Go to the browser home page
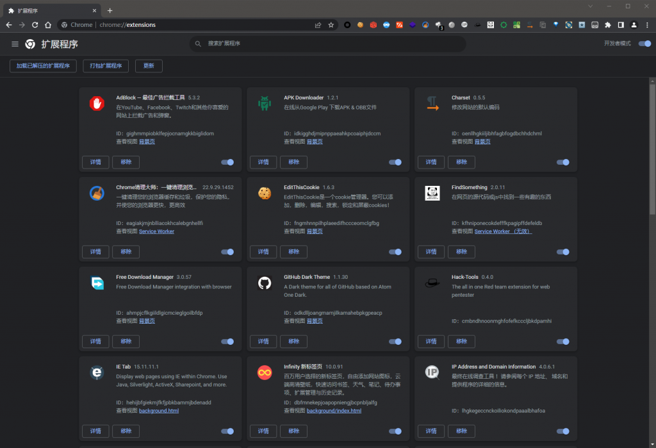 click(x=48, y=25)
